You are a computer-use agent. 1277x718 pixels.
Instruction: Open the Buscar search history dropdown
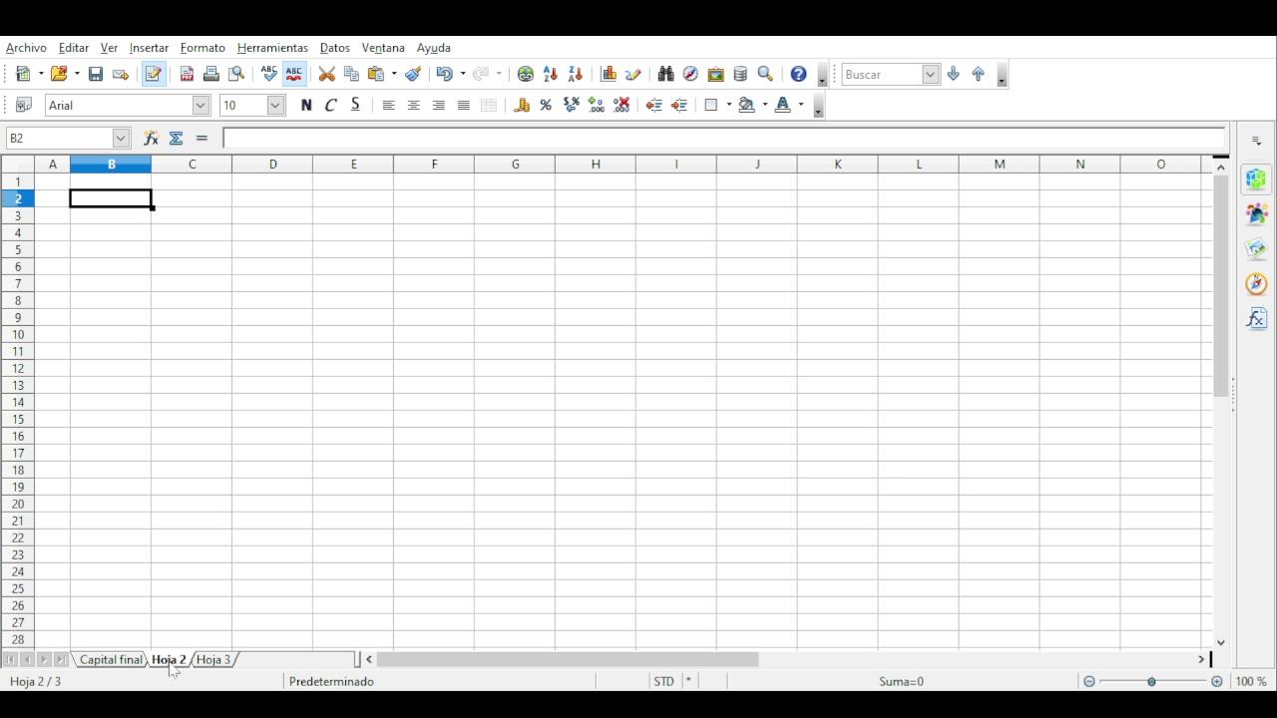pos(930,74)
